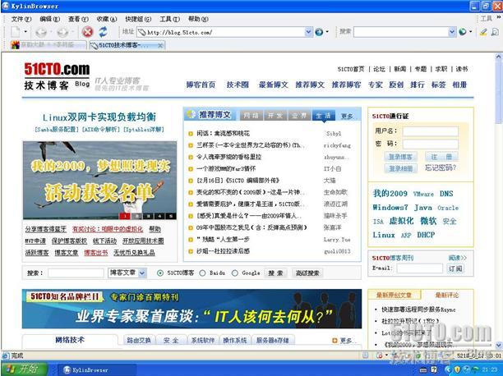Image resolution: width=503 pixels, height=376 pixels.
Task: Open the 查看 menu
Action: [78, 19]
